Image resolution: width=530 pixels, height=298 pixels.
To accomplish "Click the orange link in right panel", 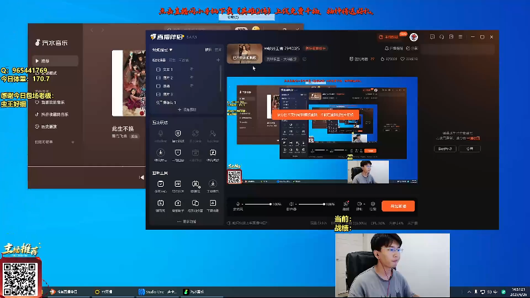I will (x=474, y=138).
